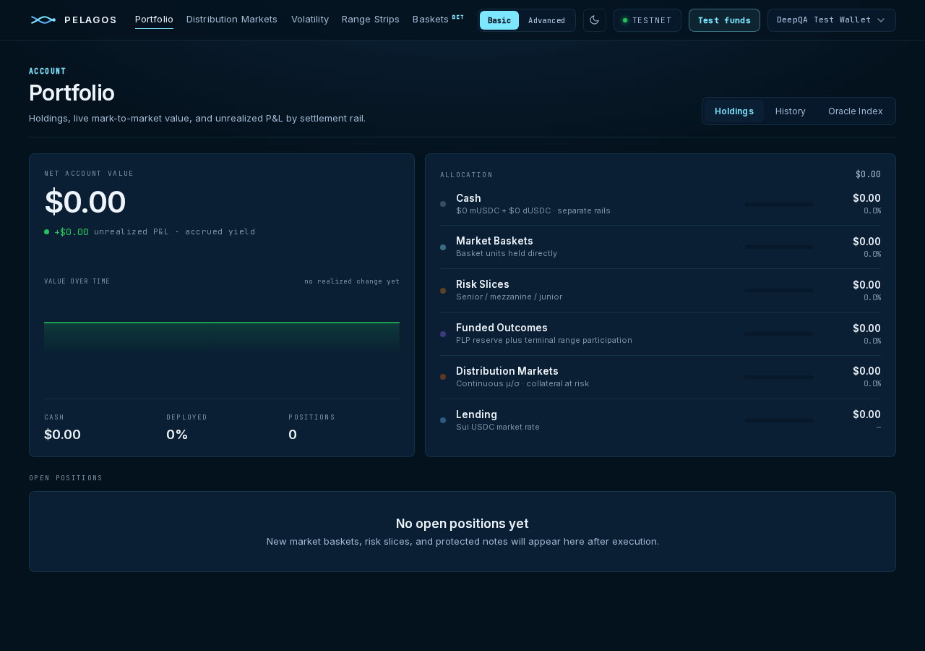Click 'PLP reserve plus terminal range participation'
Screen dimensions: 925x651
click(544, 341)
